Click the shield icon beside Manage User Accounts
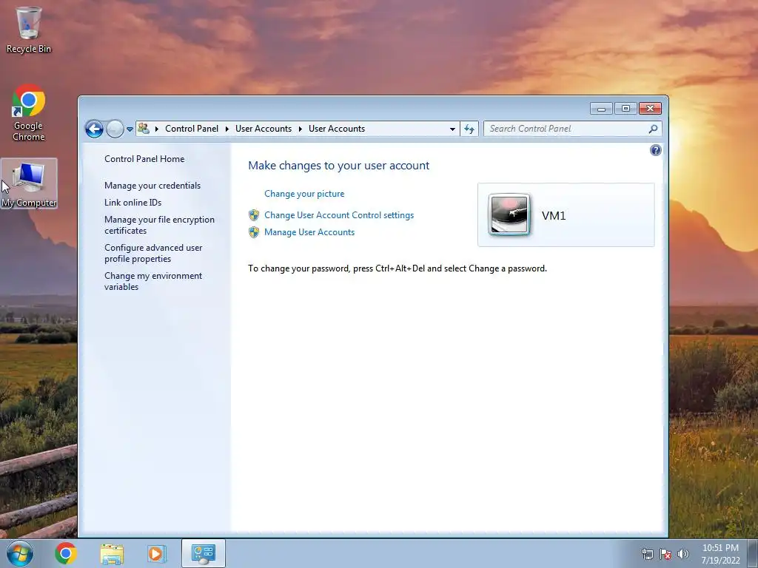Image resolution: width=758 pixels, height=568 pixels. 254,232
